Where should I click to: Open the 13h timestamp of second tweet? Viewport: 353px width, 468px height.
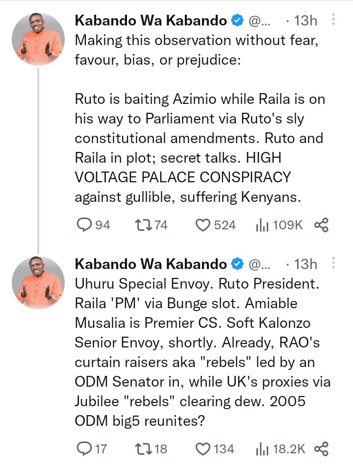point(305,265)
